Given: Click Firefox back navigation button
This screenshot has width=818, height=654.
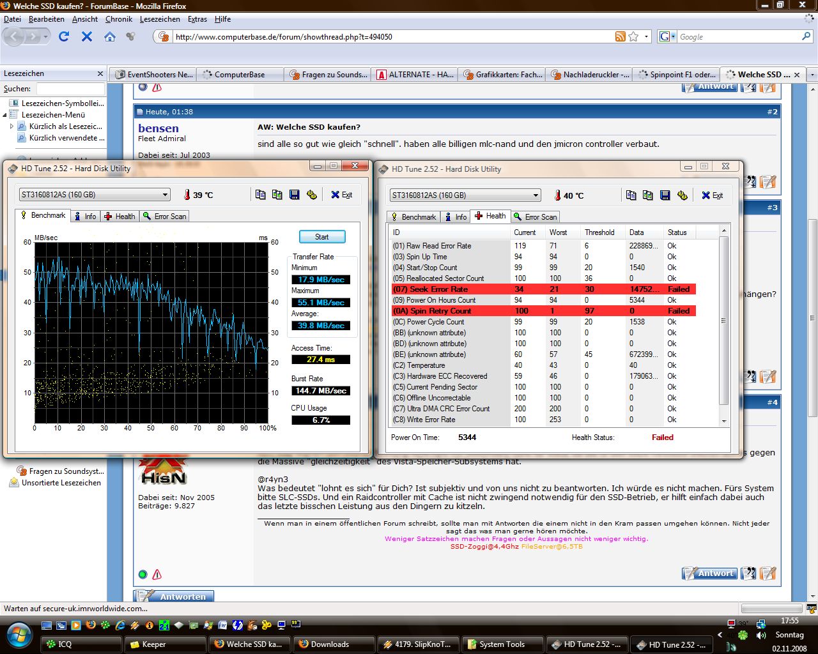Looking at the screenshot, I should (x=15, y=36).
